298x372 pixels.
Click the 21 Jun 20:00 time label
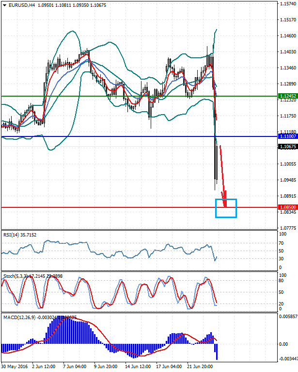[201, 366]
